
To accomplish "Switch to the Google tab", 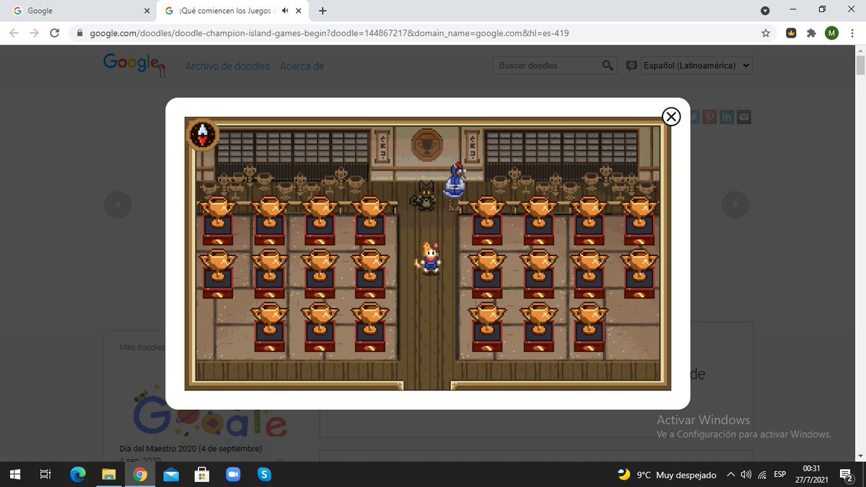I will (79, 11).
